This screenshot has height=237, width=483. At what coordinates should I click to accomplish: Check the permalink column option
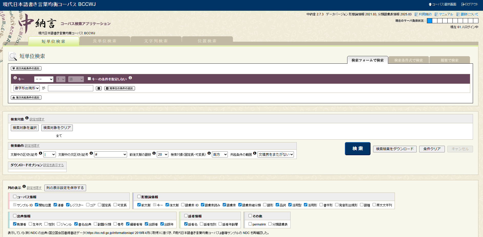(250, 224)
